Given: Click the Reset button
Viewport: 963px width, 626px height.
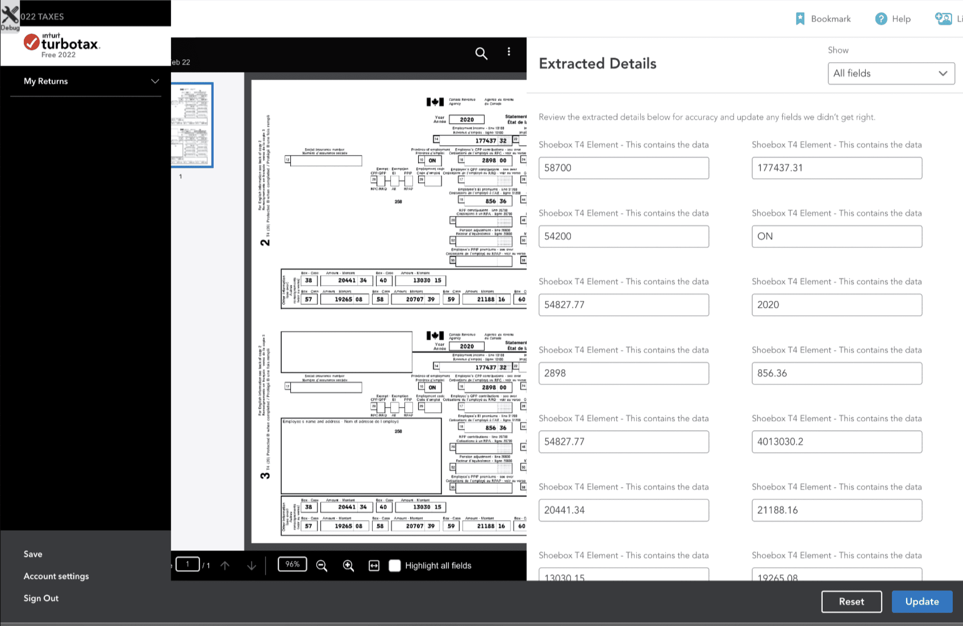Looking at the screenshot, I should (x=851, y=601).
